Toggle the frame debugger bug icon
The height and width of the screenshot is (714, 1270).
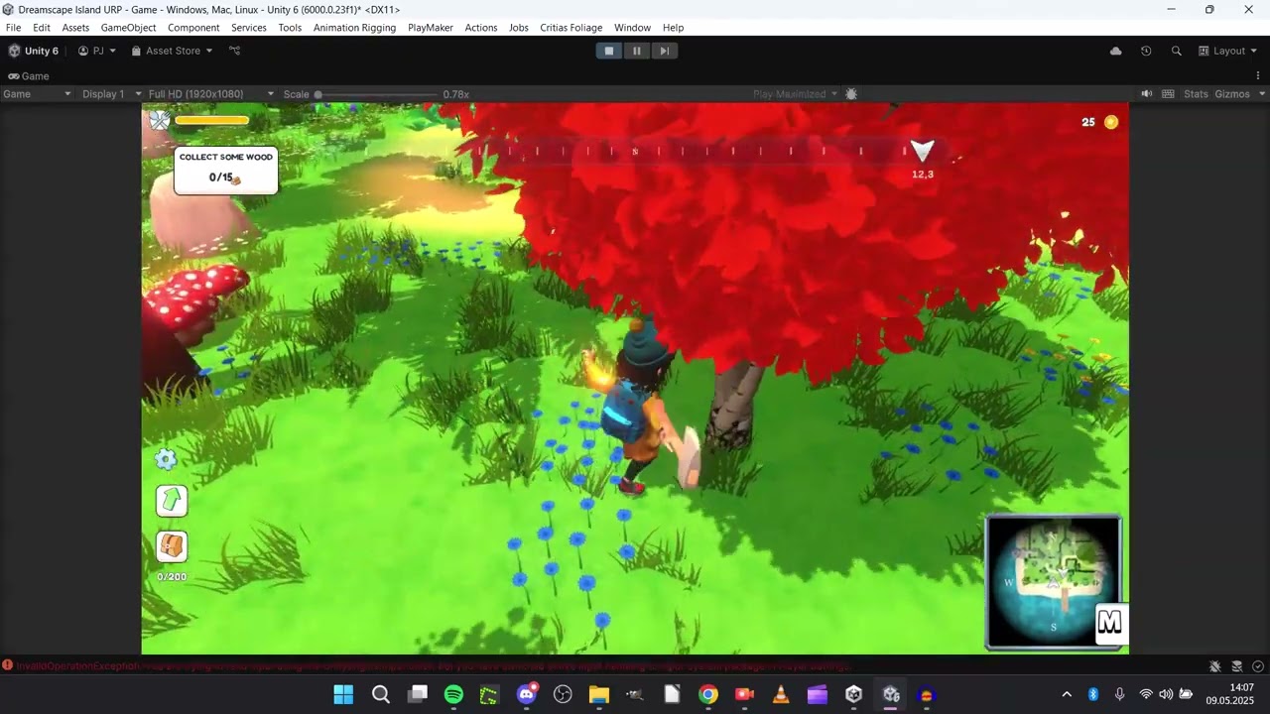(x=851, y=94)
